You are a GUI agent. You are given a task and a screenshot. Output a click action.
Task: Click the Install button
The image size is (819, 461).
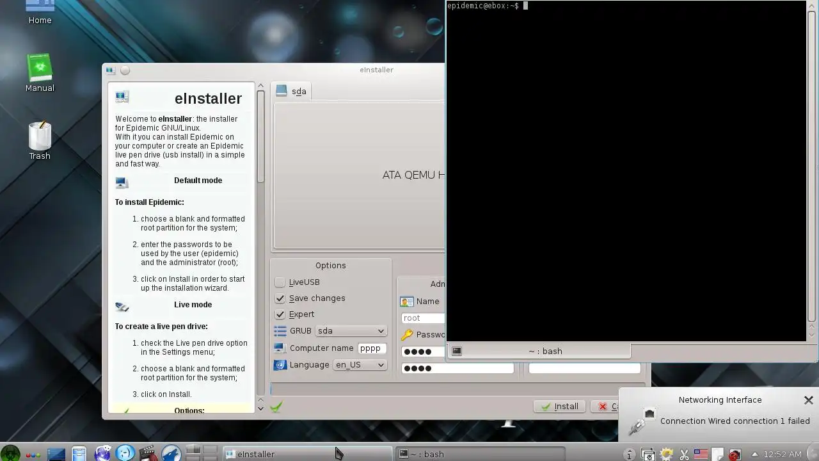(x=560, y=407)
